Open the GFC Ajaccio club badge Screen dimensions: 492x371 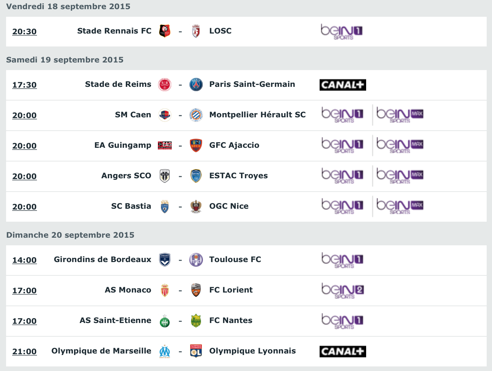(196, 145)
